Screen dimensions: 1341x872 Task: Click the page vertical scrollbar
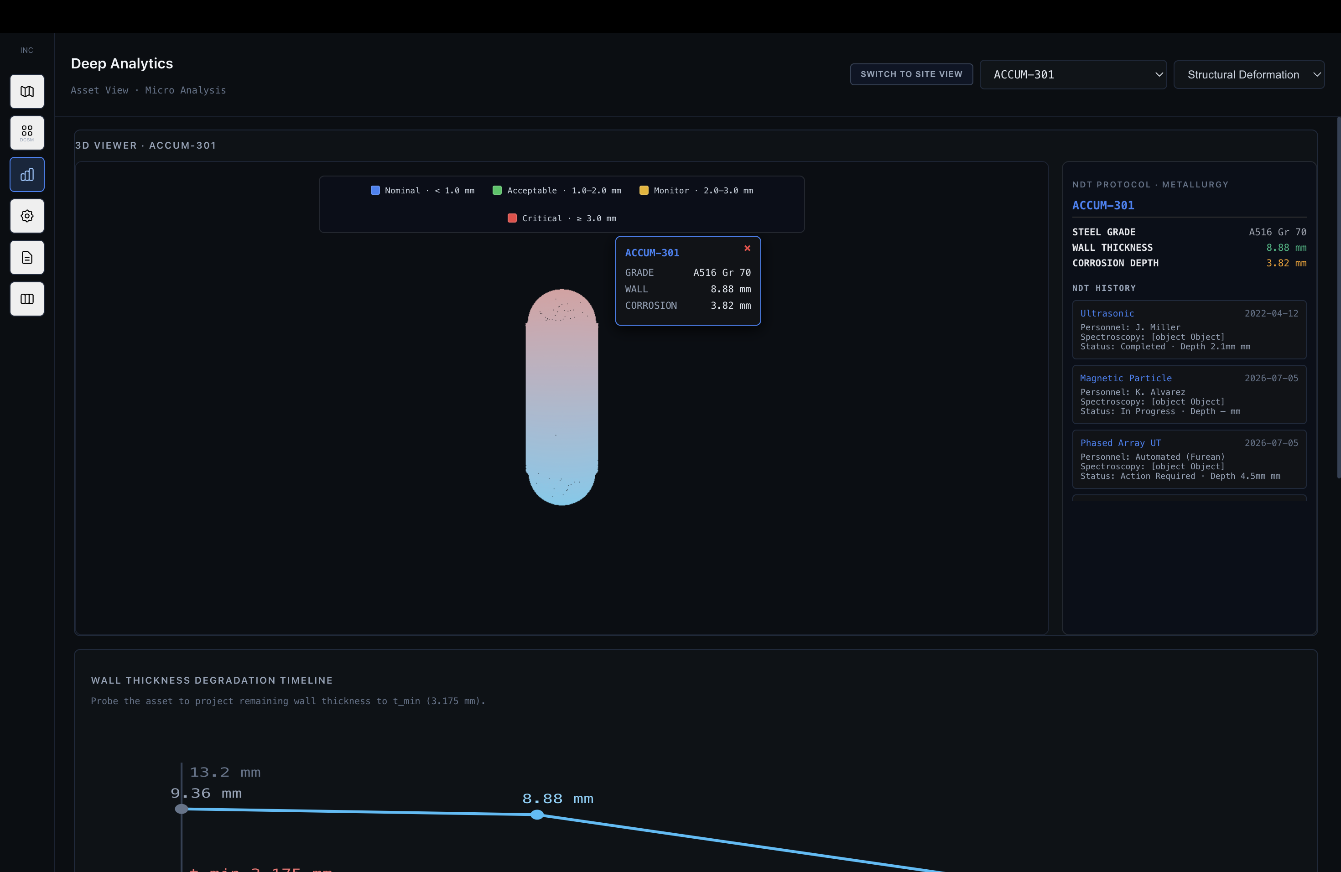tap(1339, 297)
